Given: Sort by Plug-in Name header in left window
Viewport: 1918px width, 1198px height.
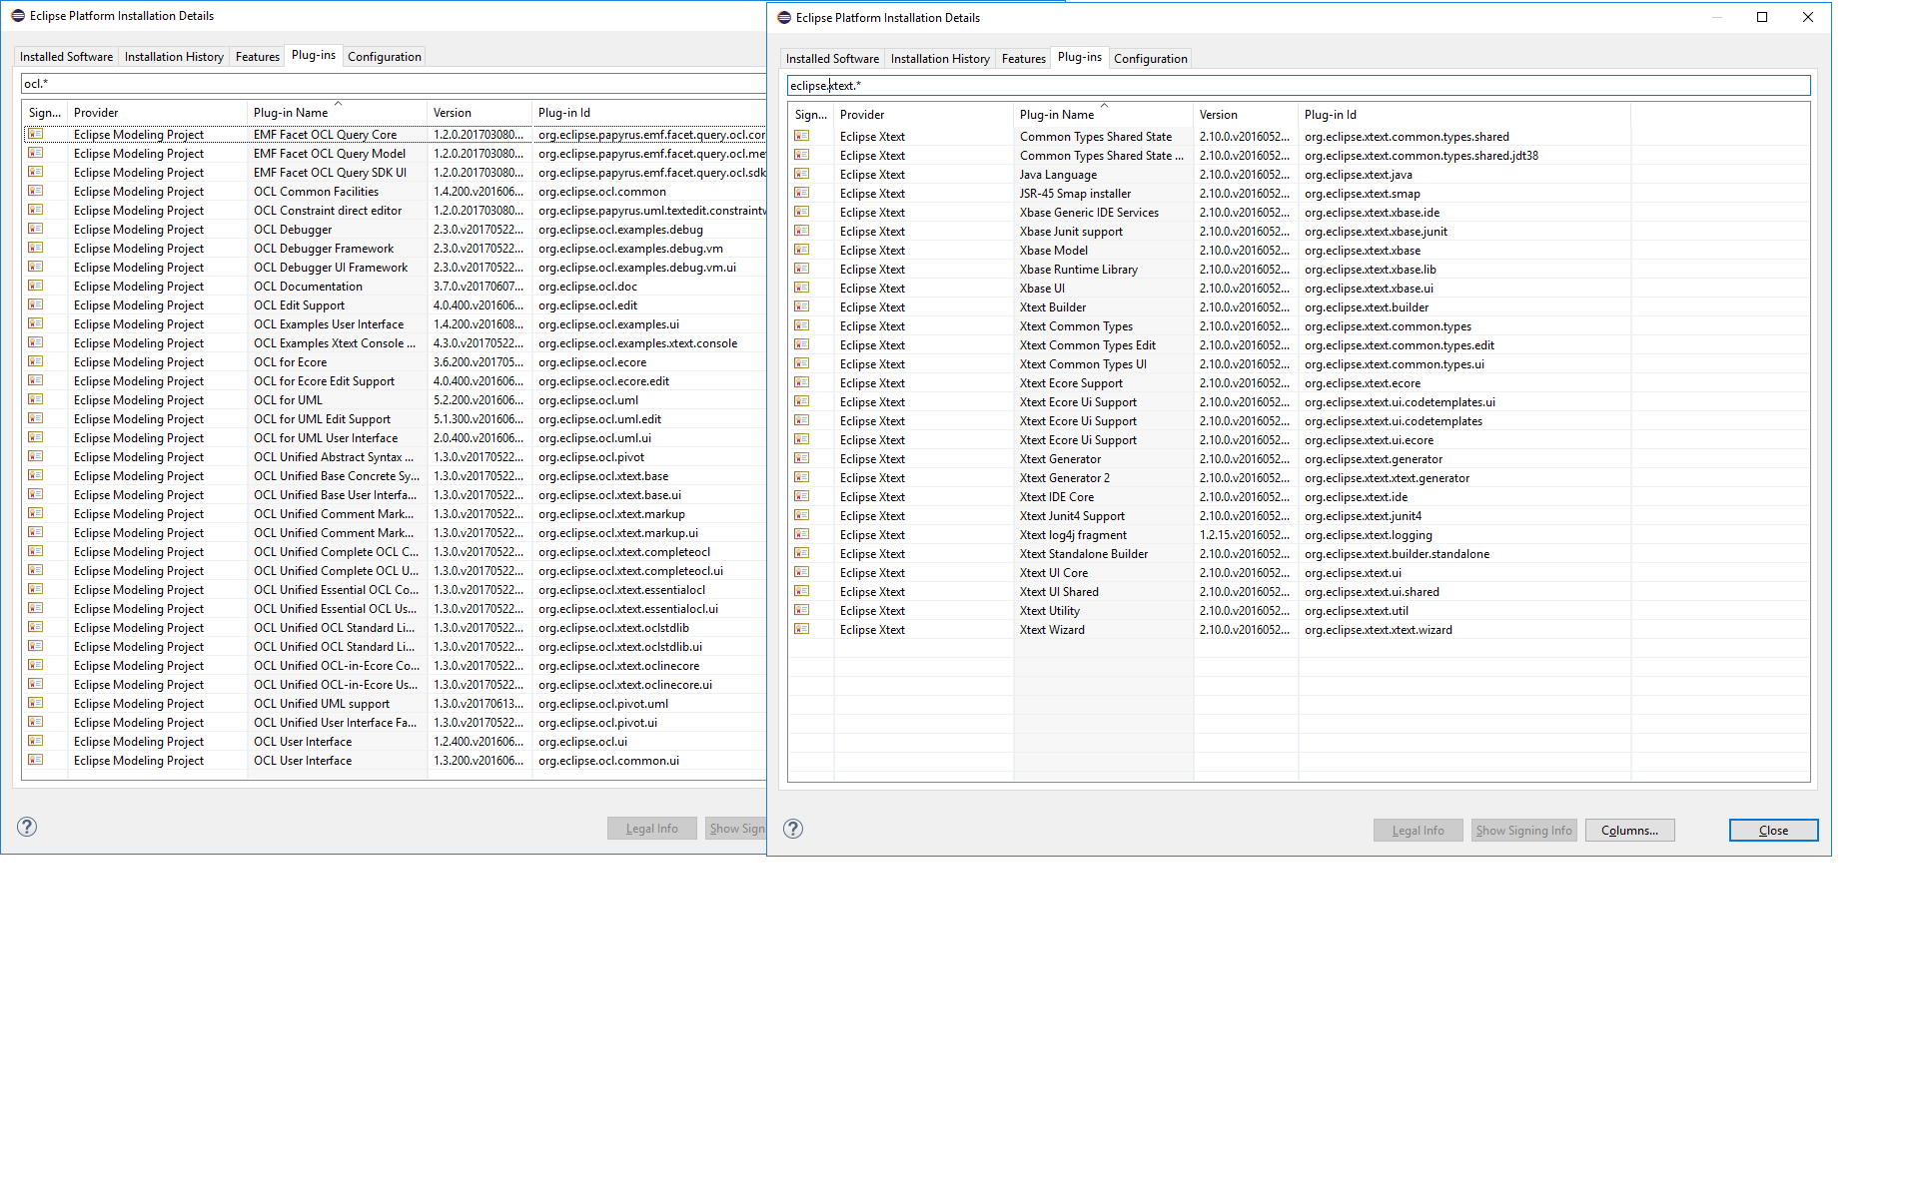Looking at the screenshot, I should click(337, 113).
